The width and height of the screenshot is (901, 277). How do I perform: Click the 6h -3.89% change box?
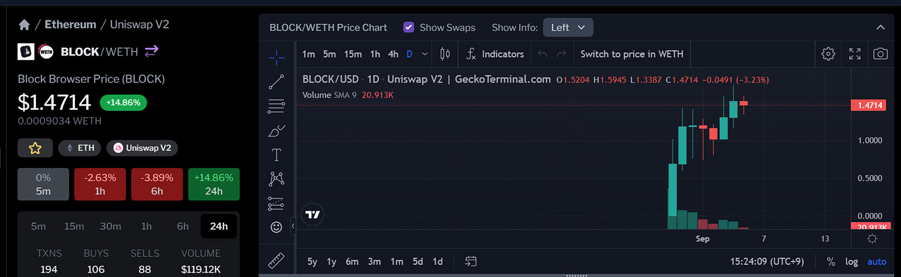(x=157, y=184)
